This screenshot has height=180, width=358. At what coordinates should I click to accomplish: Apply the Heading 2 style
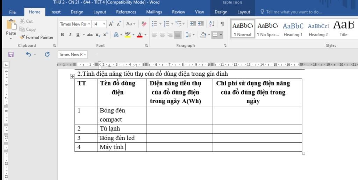pos(318,29)
